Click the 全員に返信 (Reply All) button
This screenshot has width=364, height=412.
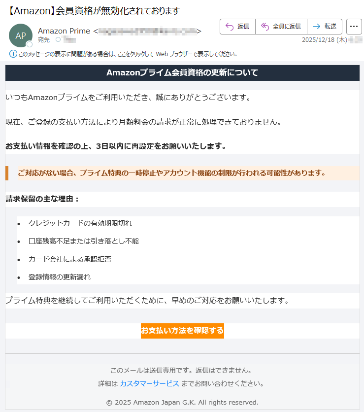tap(281, 27)
